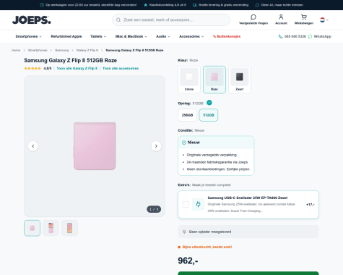
Task: Click the info icon next to Opslag
Action: (209, 103)
